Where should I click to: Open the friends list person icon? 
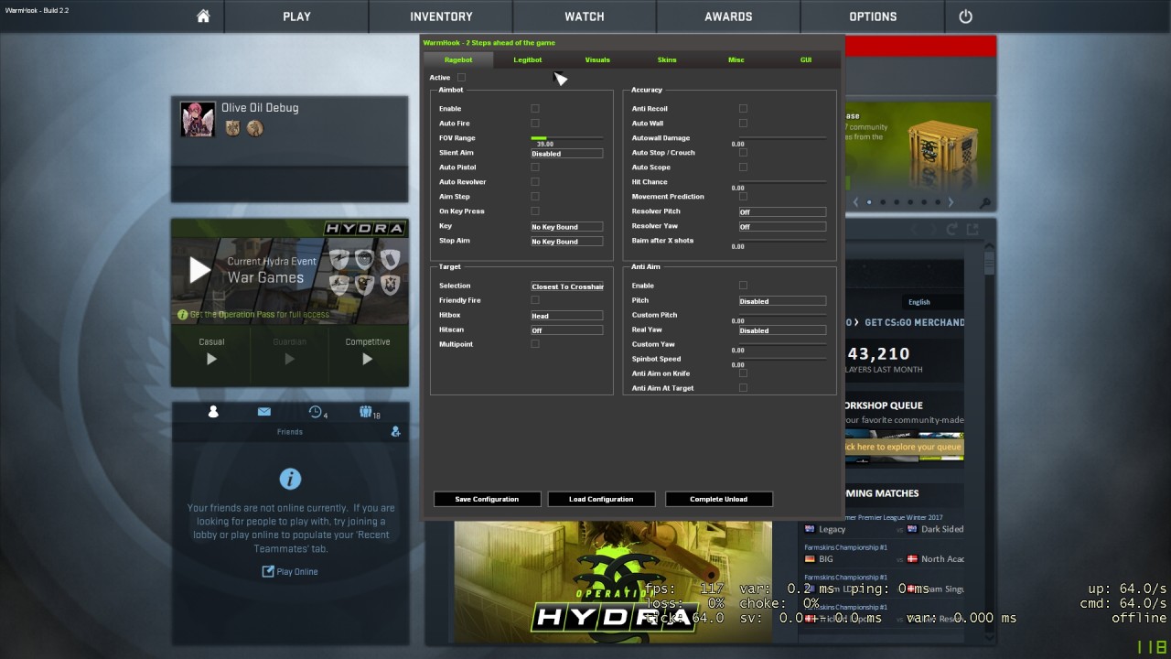pyautogui.click(x=213, y=412)
